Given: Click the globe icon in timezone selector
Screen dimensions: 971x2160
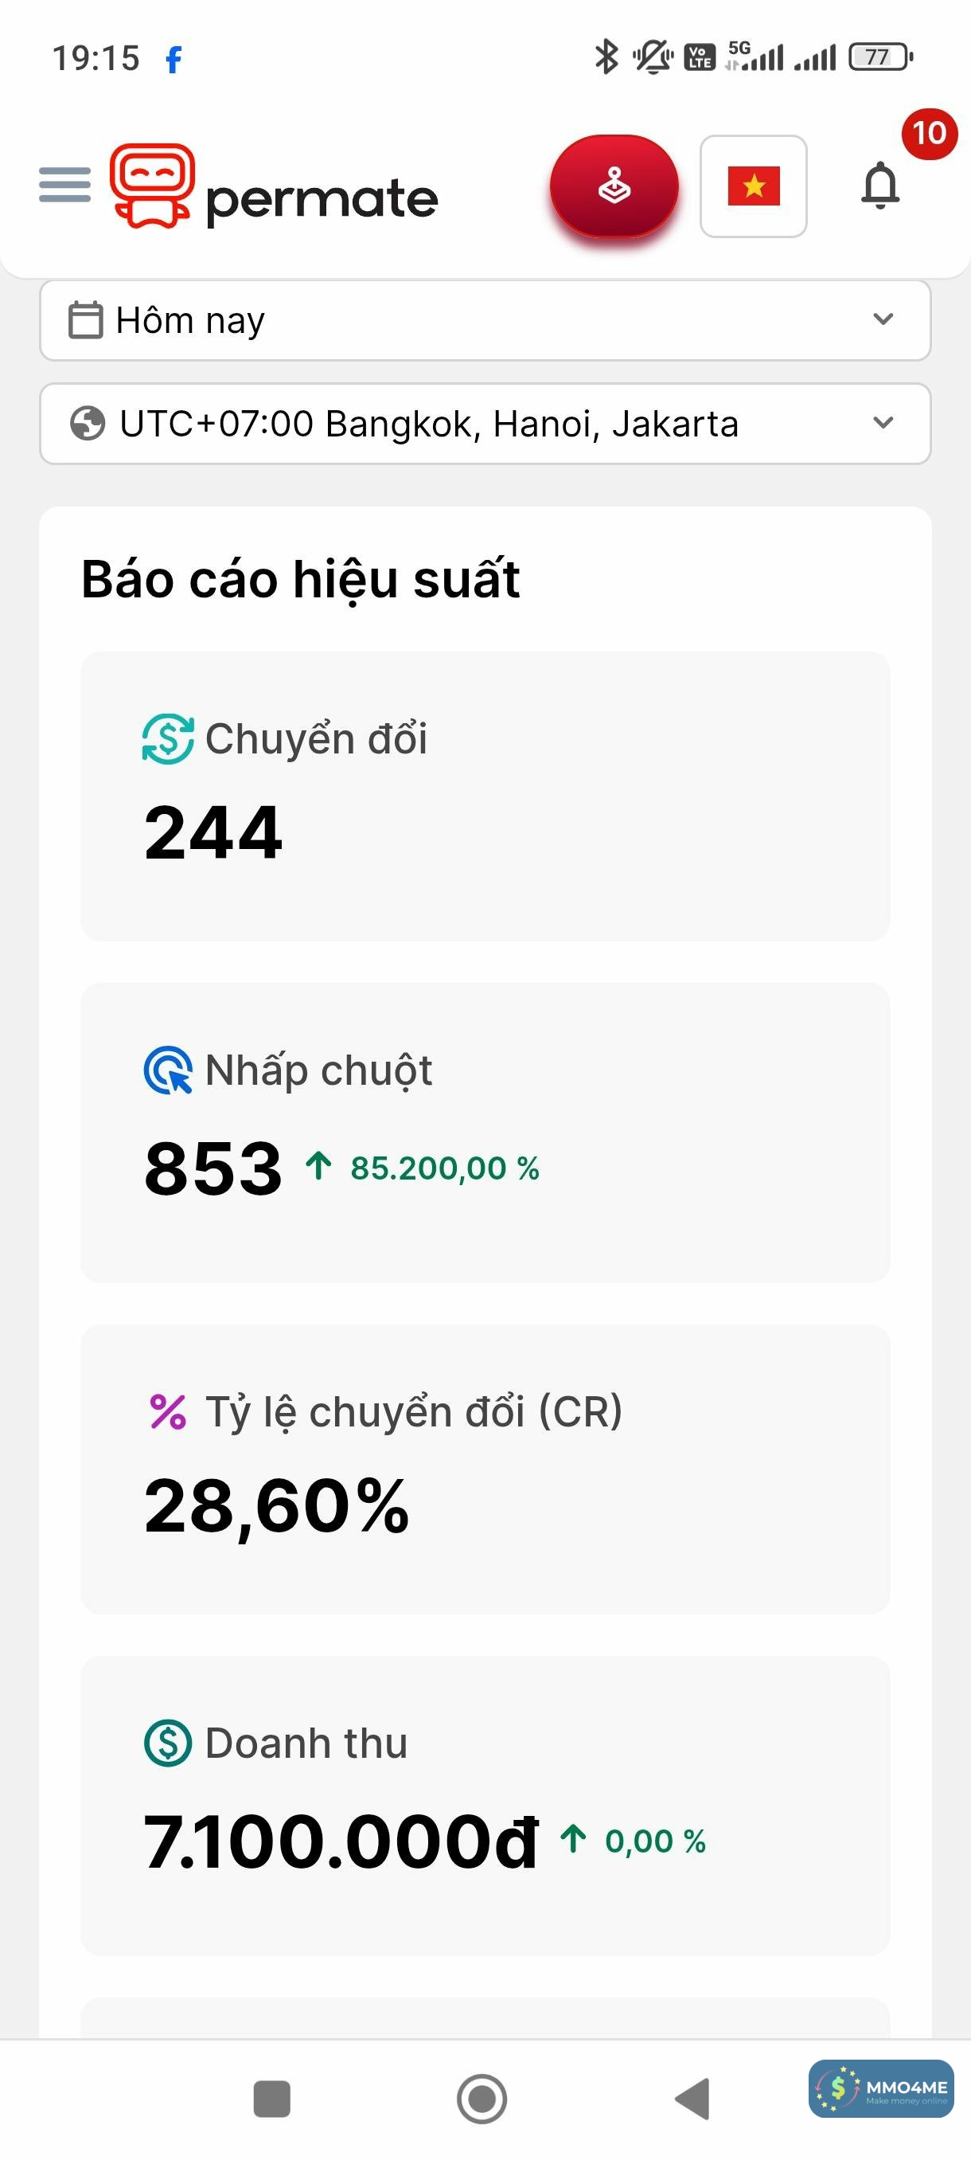Looking at the screenshot, I should 87,424.
